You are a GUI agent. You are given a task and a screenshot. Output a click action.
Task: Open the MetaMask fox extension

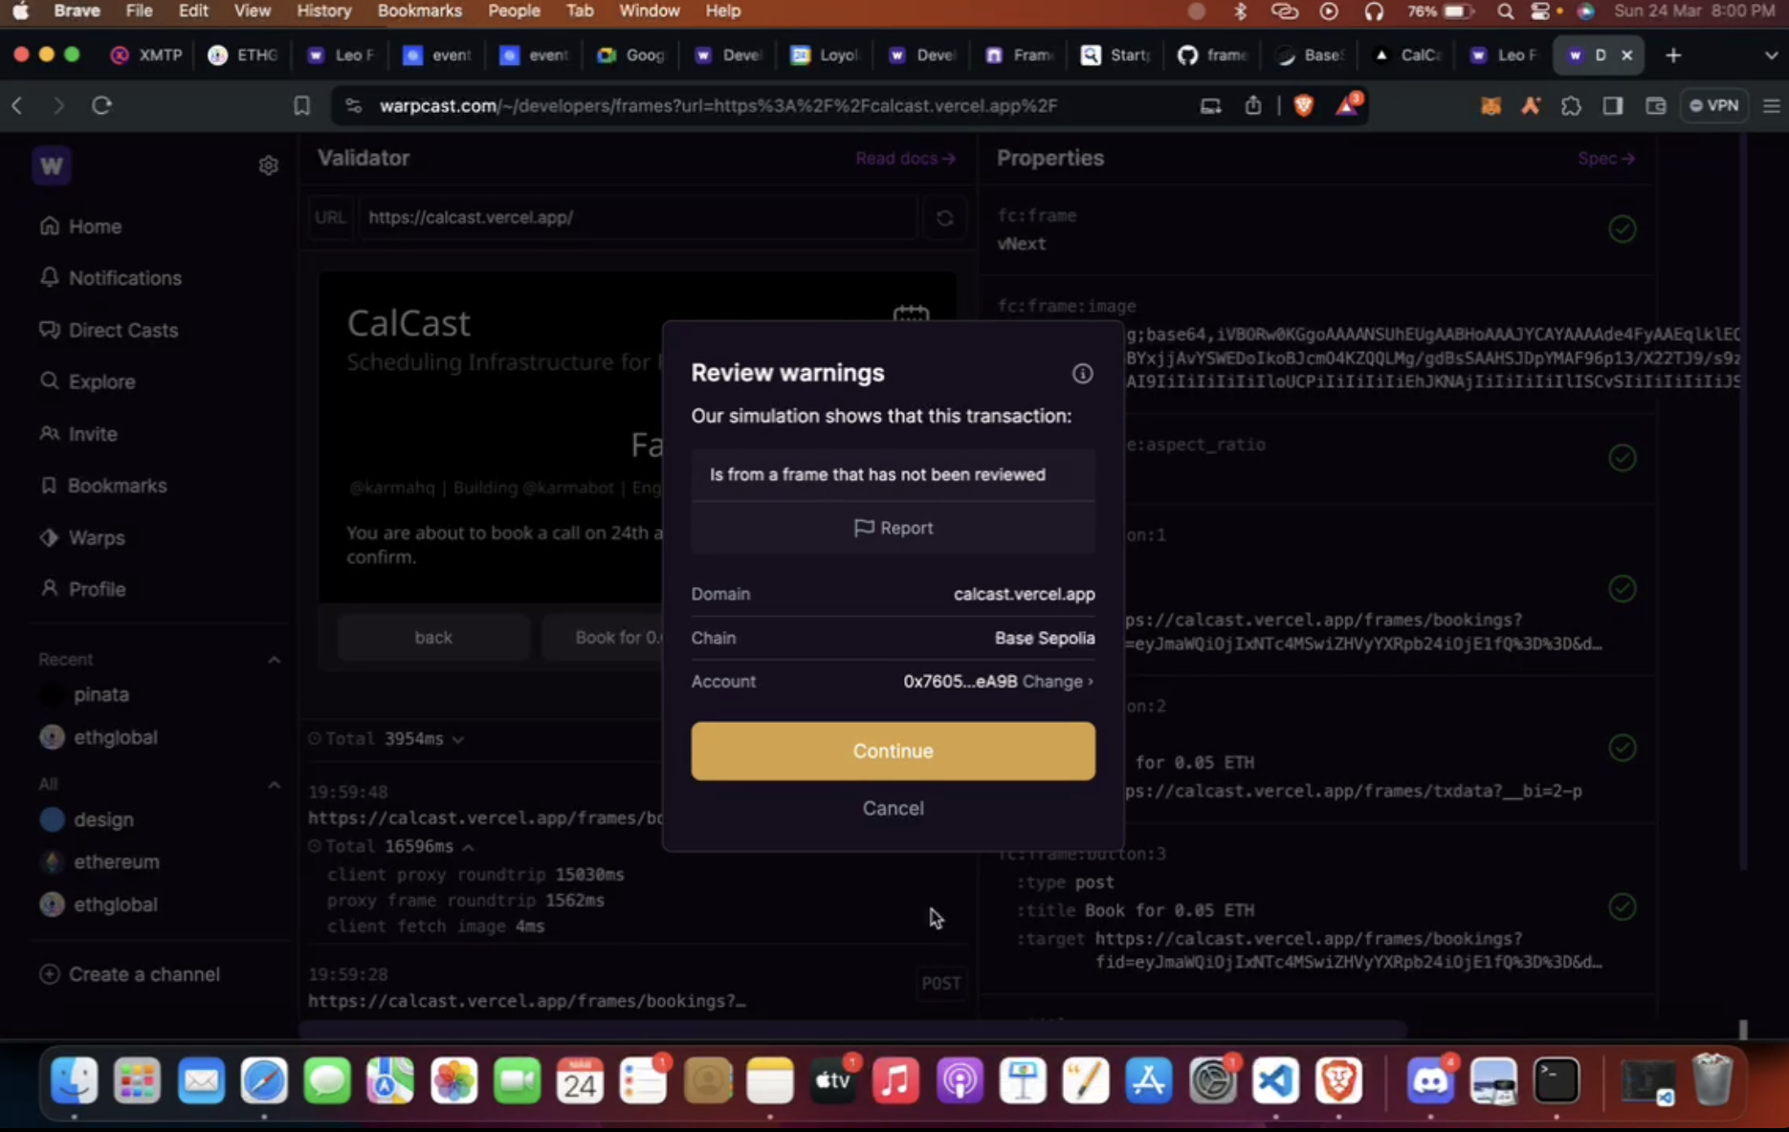(x=1490, y=106)
